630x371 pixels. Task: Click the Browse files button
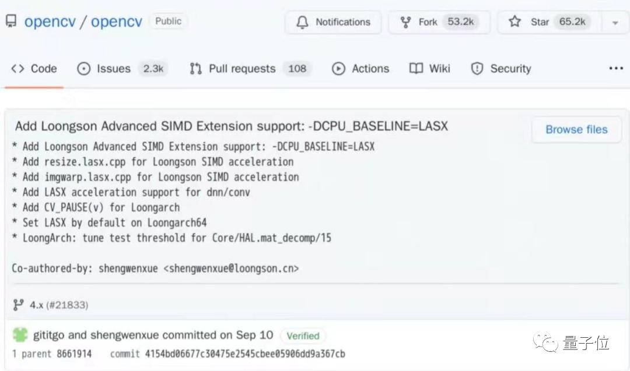[x=576, y=129]
